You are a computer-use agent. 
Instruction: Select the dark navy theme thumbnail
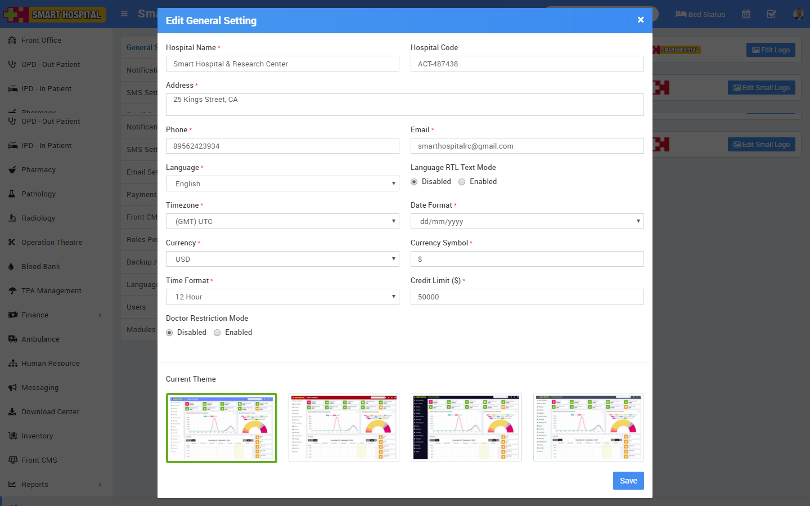[466, 427]
